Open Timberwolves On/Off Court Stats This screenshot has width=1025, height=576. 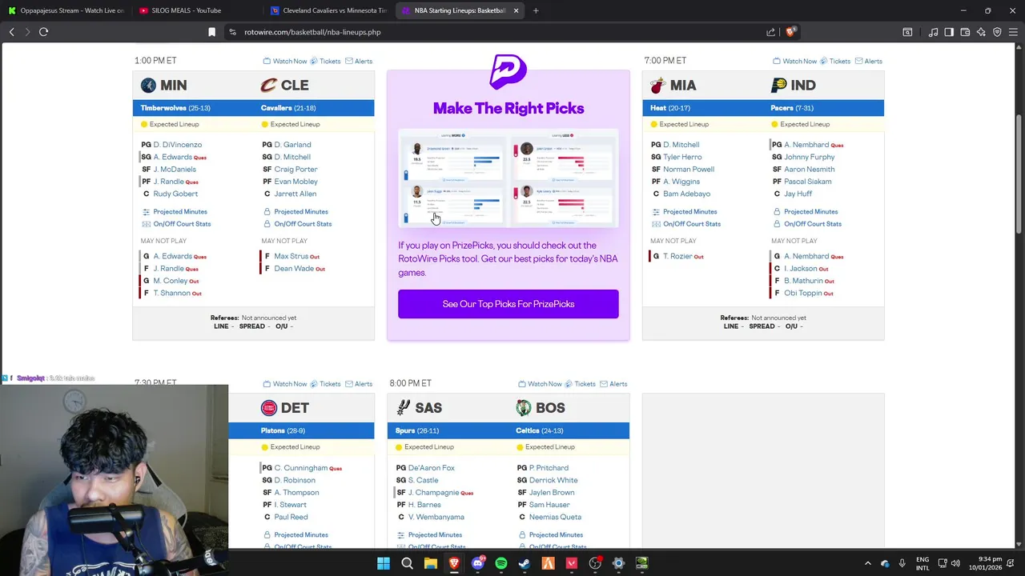pos(182,224)
